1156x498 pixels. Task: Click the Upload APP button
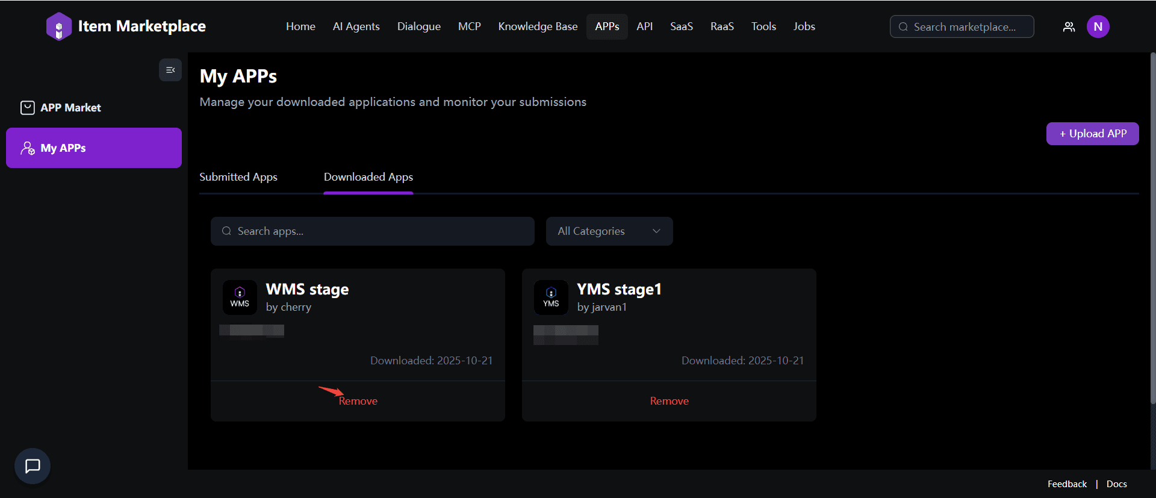coord(1092,134)
